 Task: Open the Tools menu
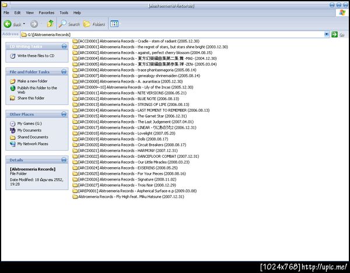click(x=64, y=13)
